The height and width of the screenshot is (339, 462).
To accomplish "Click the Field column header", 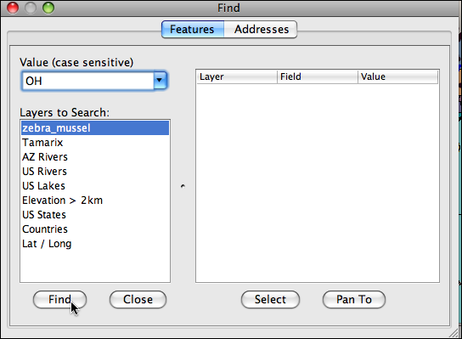I will (x=318, y=77).
